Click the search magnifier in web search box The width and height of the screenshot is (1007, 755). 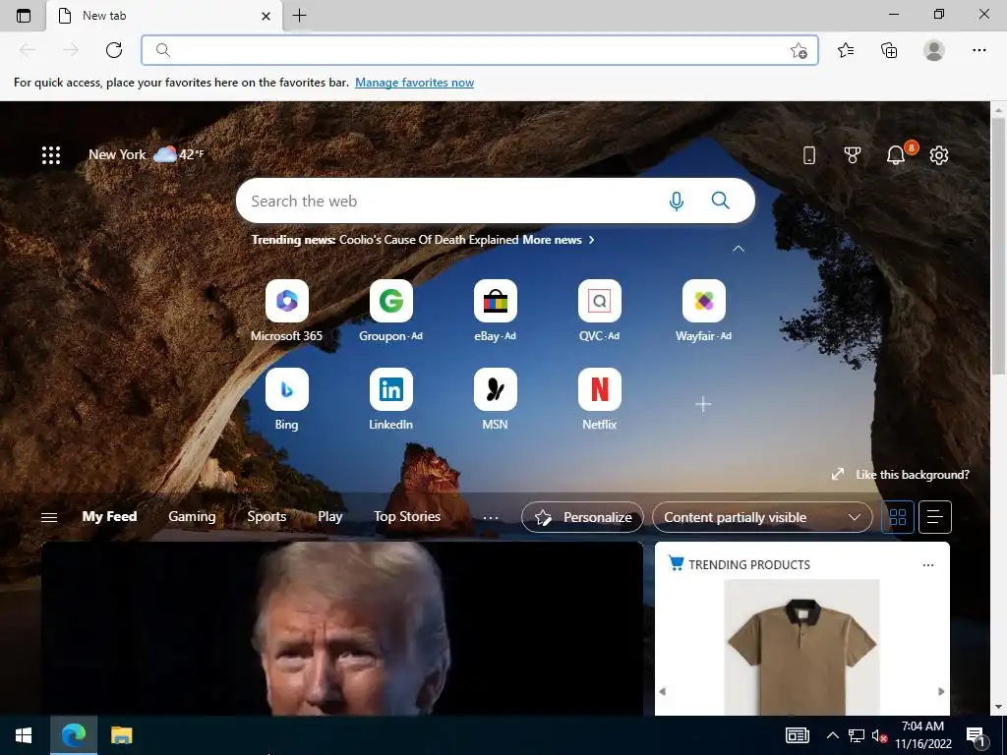[721, 201]
